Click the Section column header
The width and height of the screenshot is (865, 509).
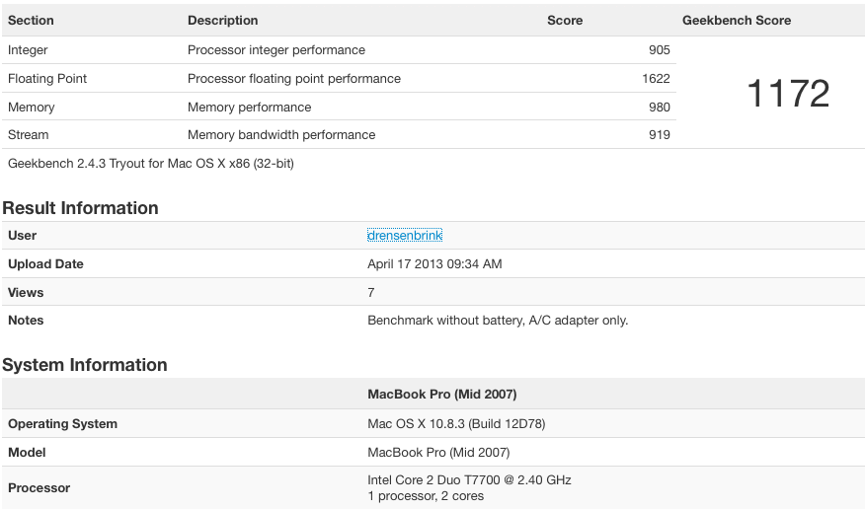point(31,21)
